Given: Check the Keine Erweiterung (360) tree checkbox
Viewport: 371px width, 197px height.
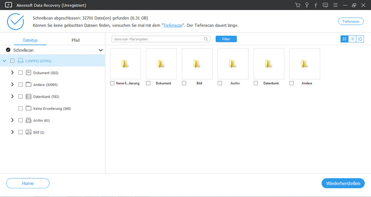Looking at the screenshot, I should click(x=21, y=108).
